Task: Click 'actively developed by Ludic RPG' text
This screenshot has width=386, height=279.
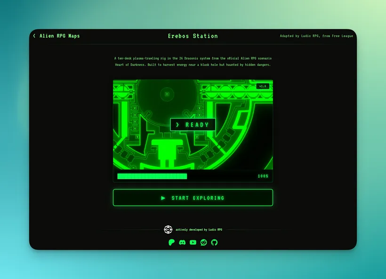Action: pos(199,230)
